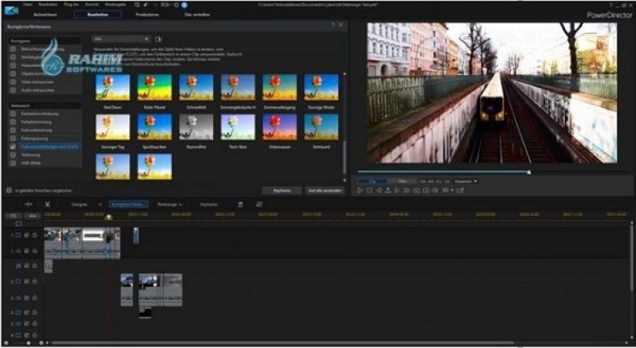Image resolution: width=636 pixels, height=348 pixels.
Task: Click the help question mark in panel header
Action: coord(333,26)
